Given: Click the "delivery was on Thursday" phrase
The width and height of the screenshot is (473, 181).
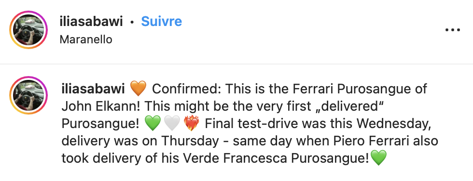Looking at the screenshot, I should coord(140,141).
